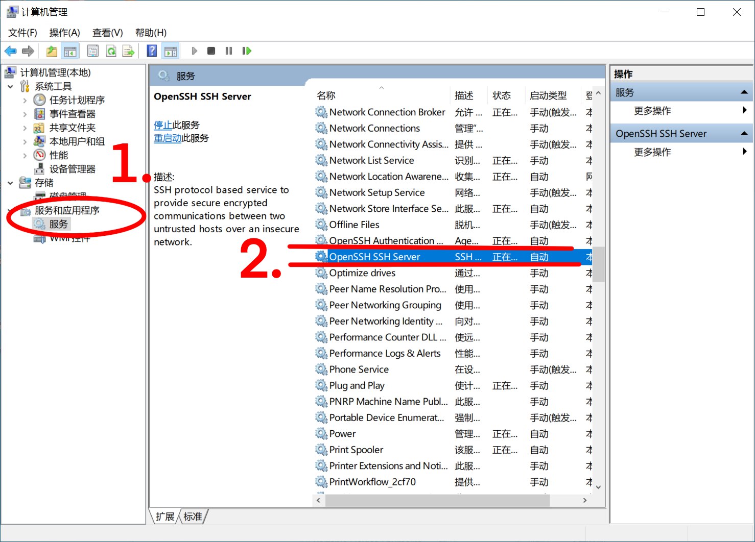The width and height of the screenshot is (755, 542).
Task: Click the Restart Service icon
Action: [x=247, y=51]
